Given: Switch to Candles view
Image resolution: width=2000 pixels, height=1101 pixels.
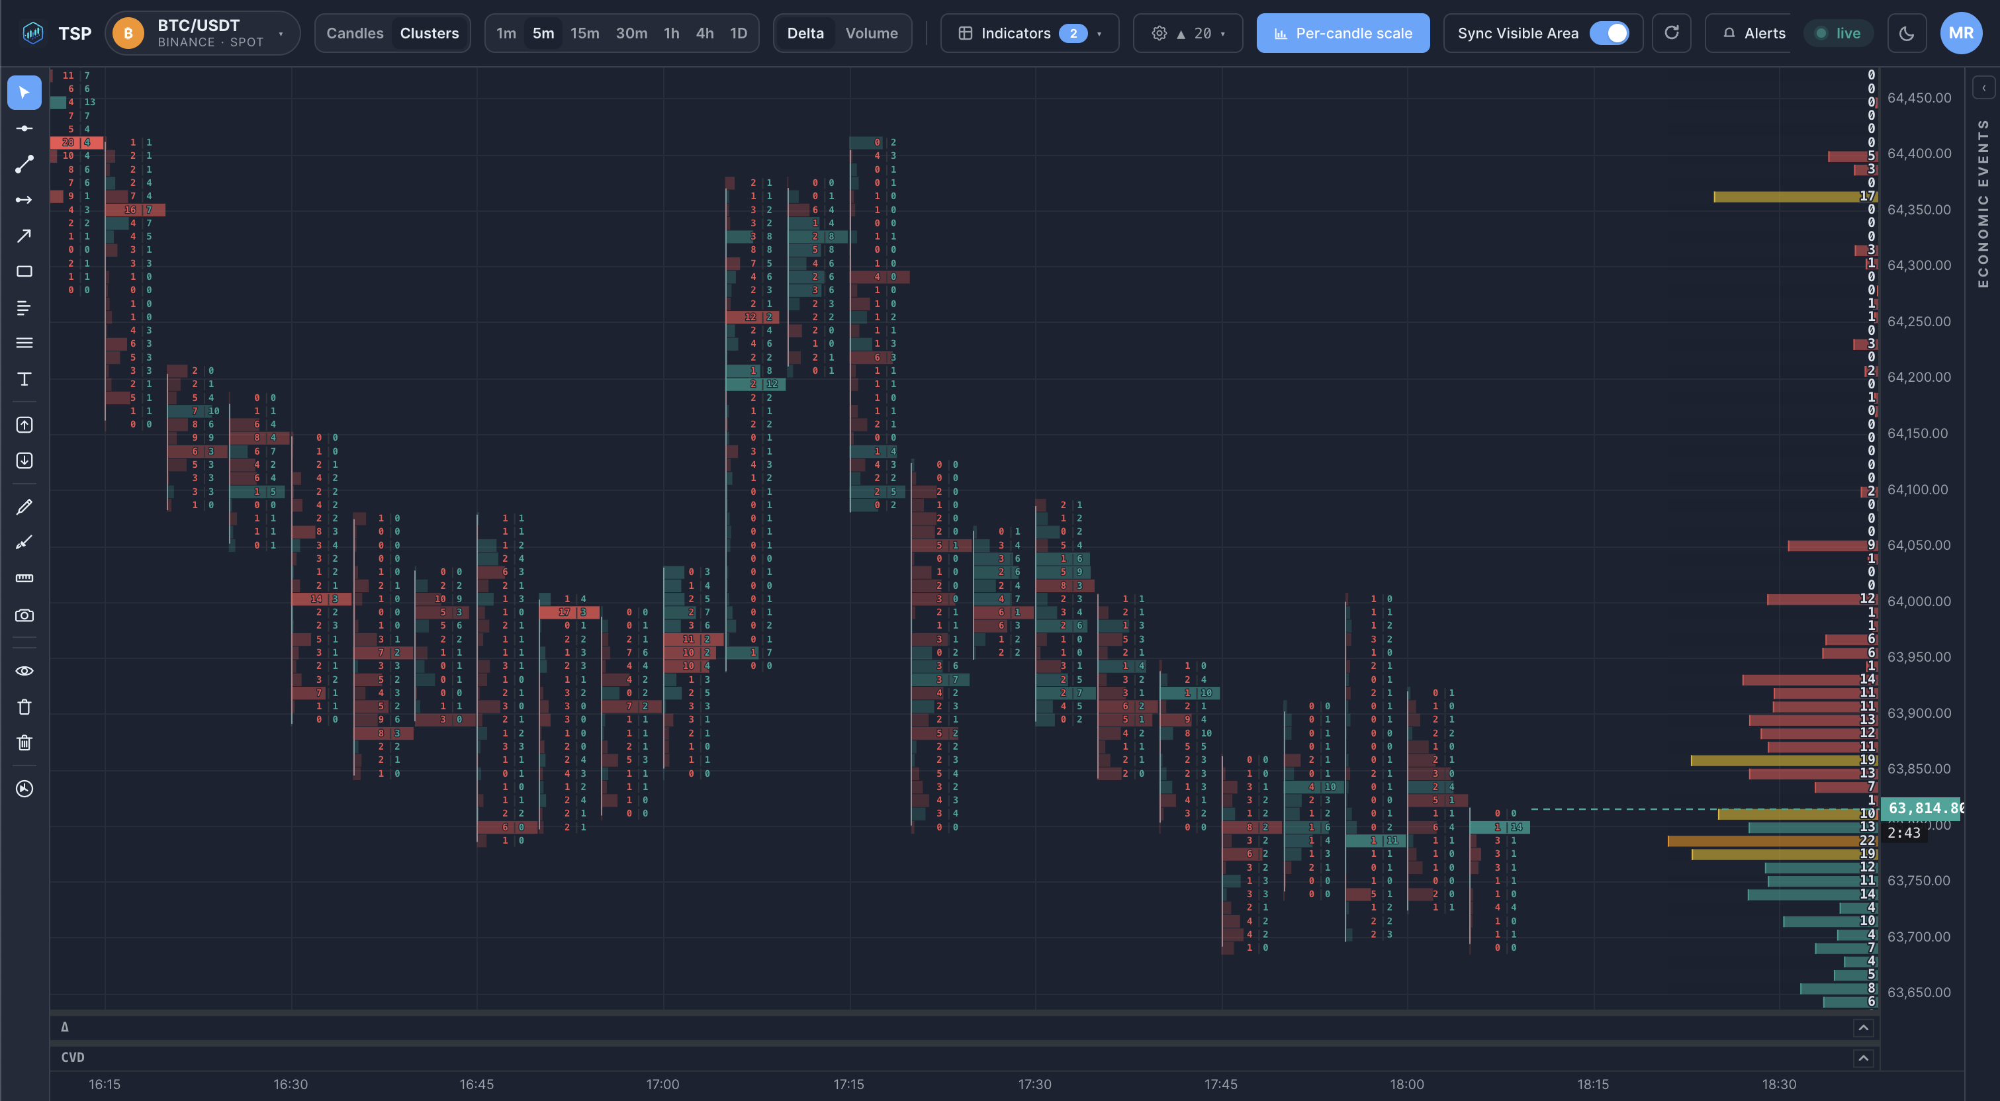Looking at the screenshot, I should tap(355, 33).
